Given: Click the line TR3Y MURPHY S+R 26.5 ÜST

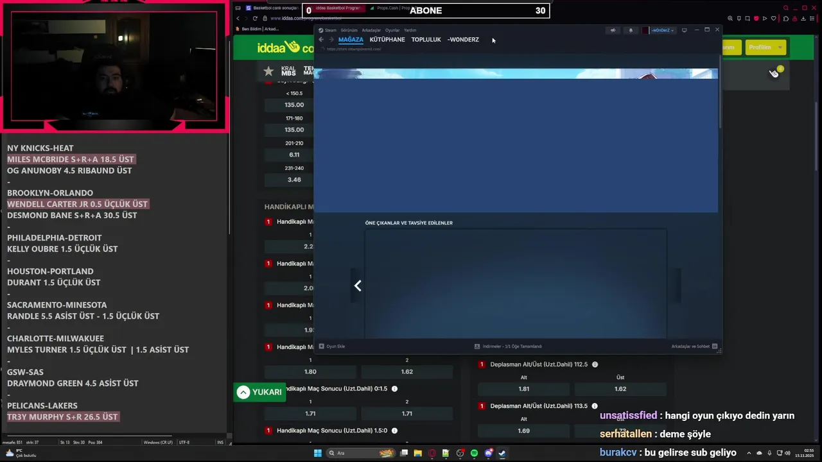Looking at the screenshot, I should (62, 417).
